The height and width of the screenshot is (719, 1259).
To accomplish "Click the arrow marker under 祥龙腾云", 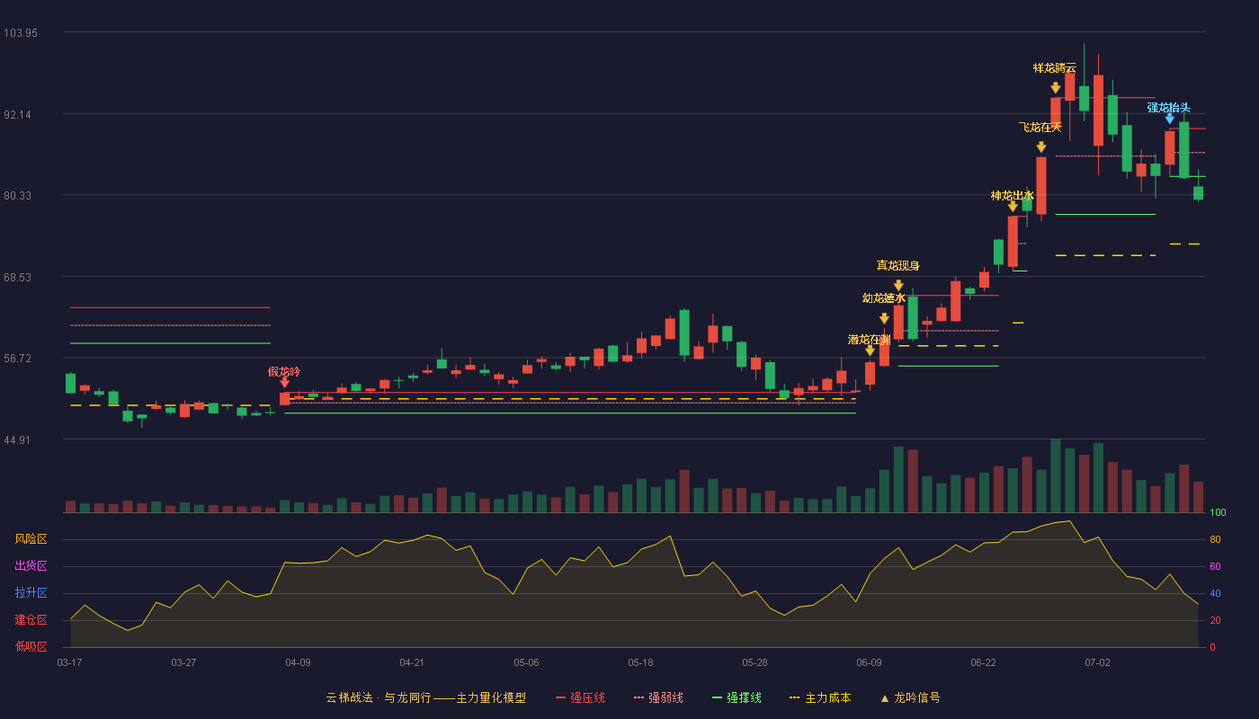I will (x=1056, y=88).
